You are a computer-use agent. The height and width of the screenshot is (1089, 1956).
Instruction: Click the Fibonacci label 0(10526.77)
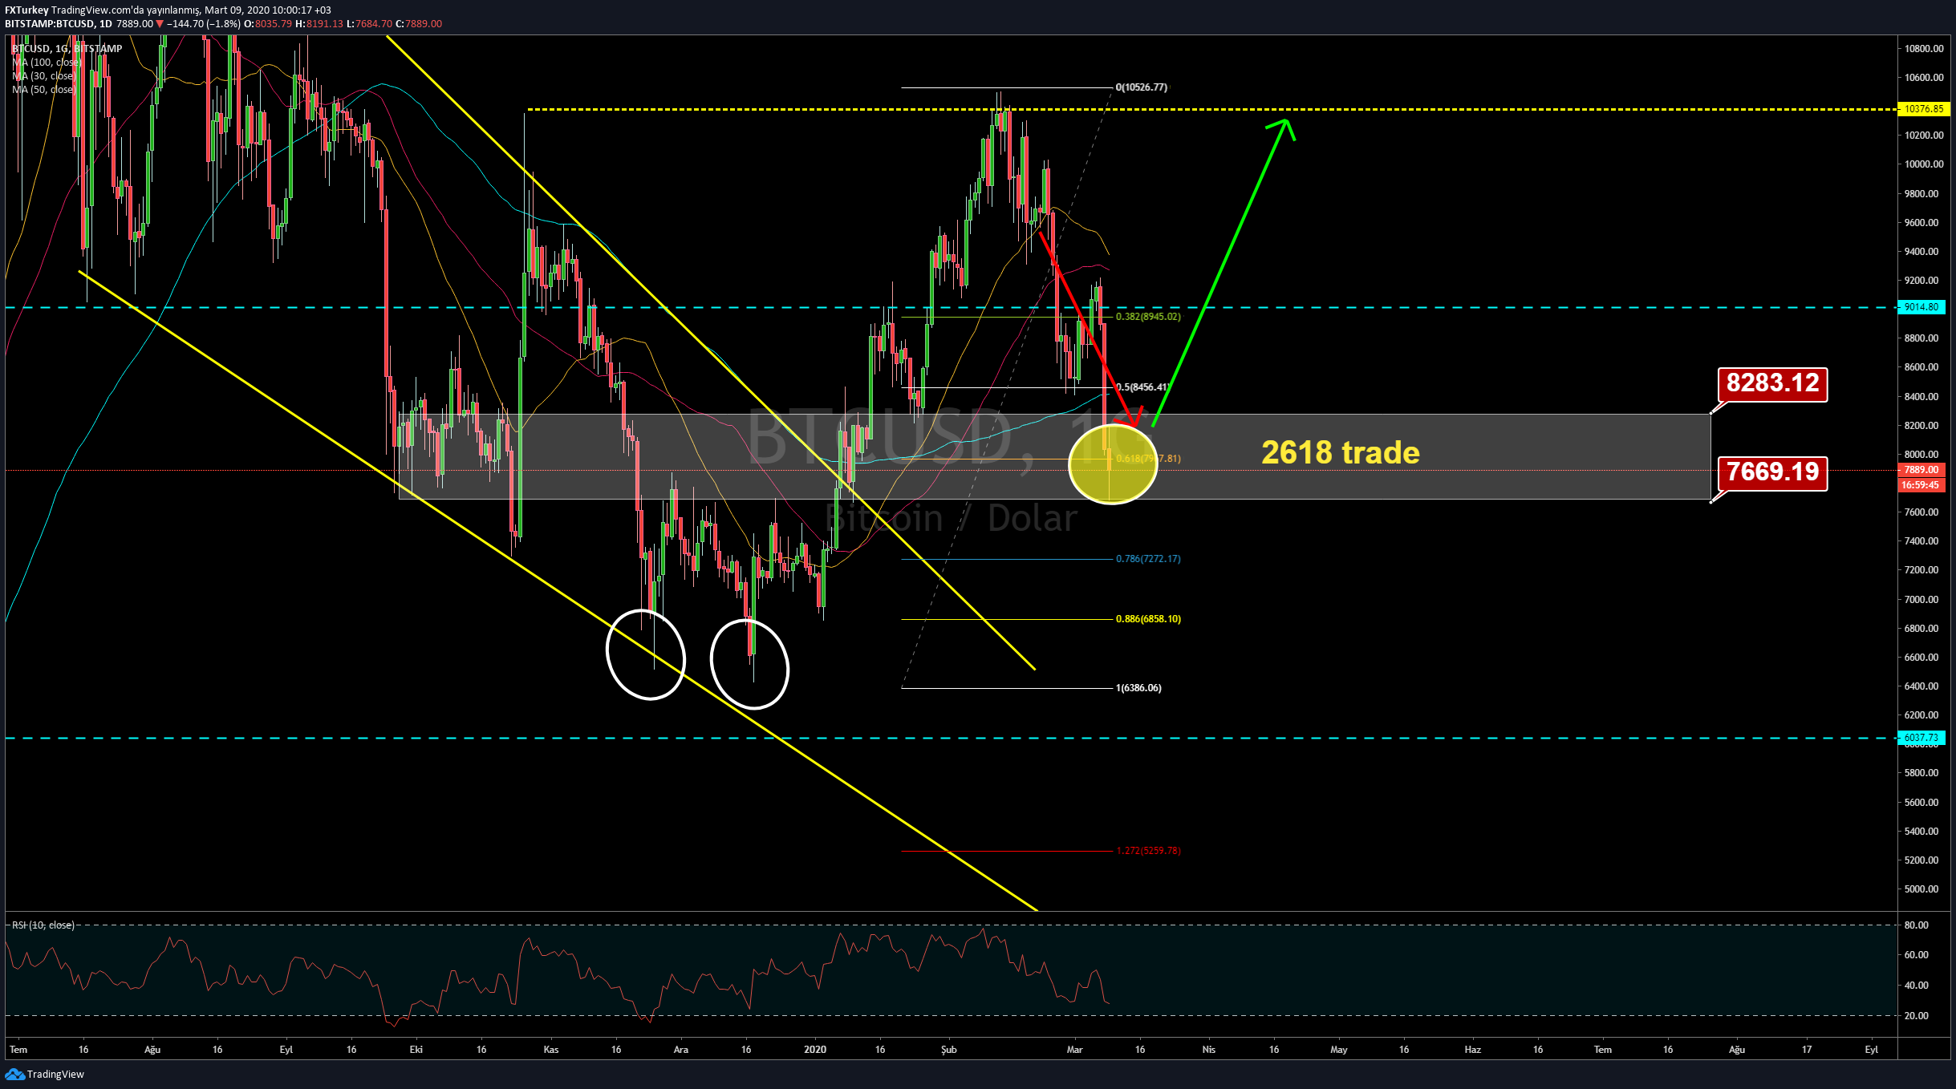click(1141, 87)
